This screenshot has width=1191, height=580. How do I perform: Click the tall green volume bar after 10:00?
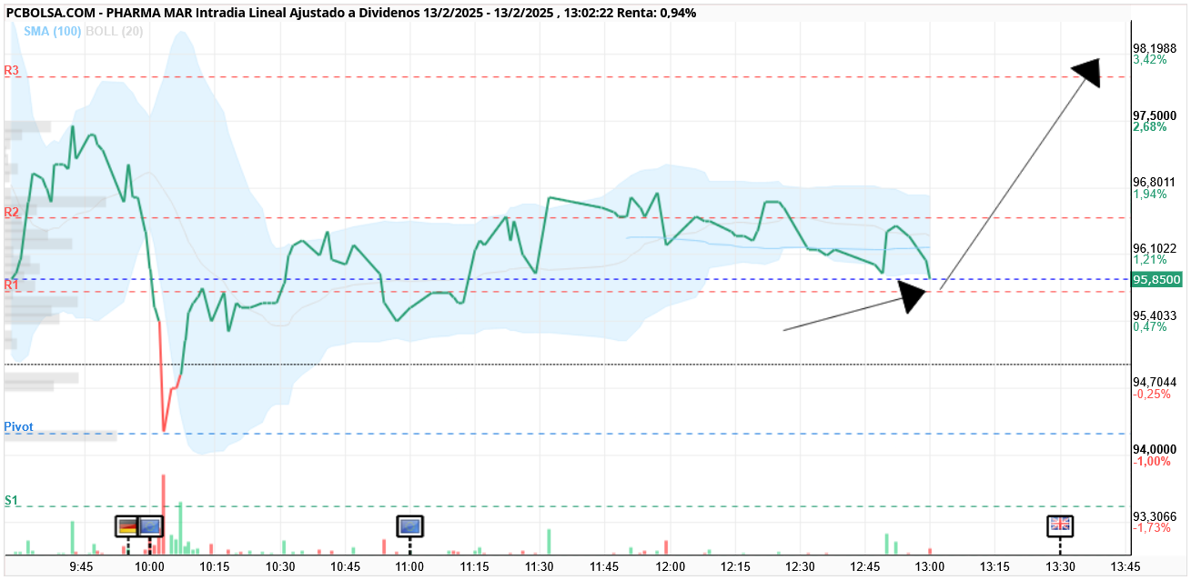tap(180, 527)
